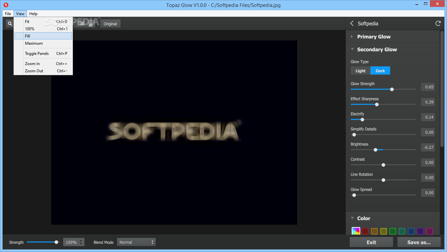Viewport: 447px width, 252px height.
Task: Click the bottom Strength slider handle
Action: click(57, 242)
